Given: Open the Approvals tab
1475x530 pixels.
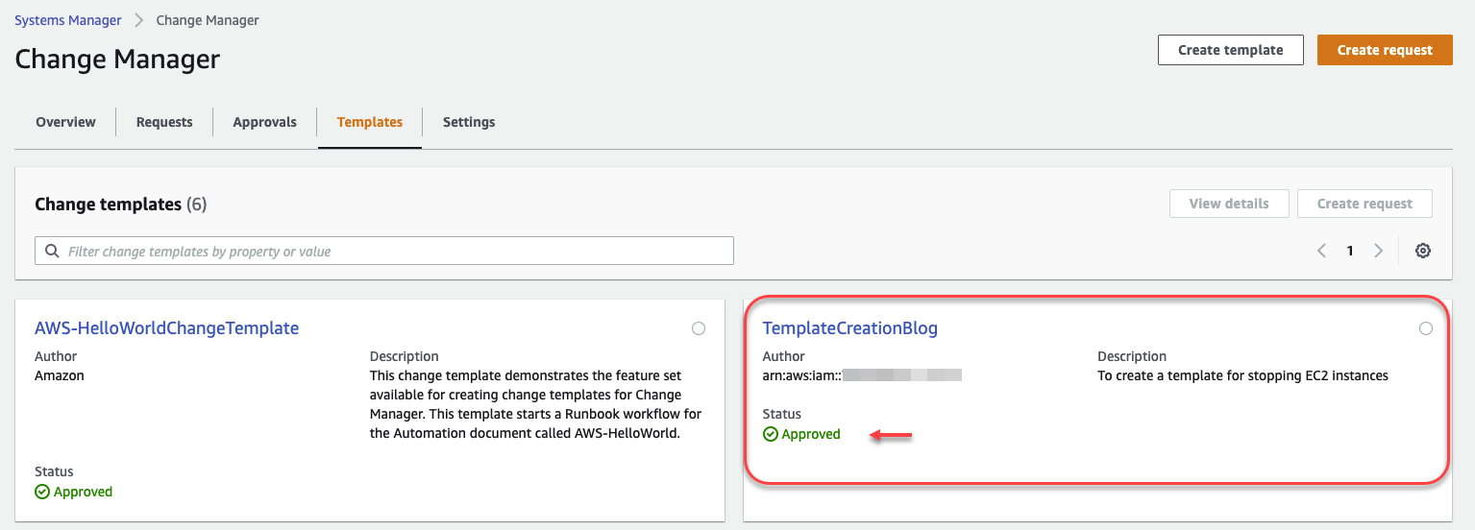Looking at the screenshot, I should [x=264, y=122].
